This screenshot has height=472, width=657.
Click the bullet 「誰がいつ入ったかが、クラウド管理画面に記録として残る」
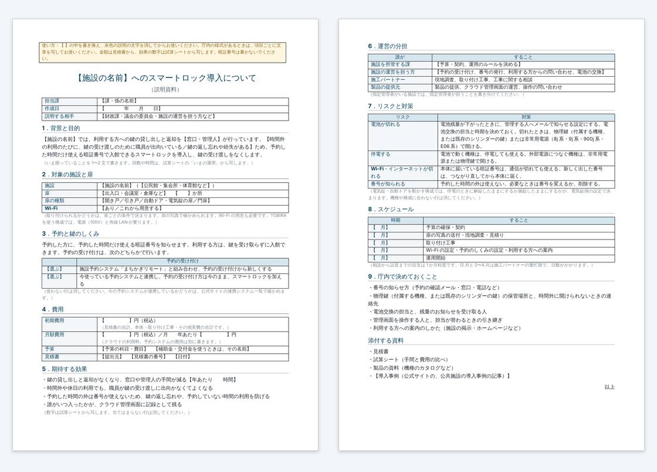click(112, 405)
